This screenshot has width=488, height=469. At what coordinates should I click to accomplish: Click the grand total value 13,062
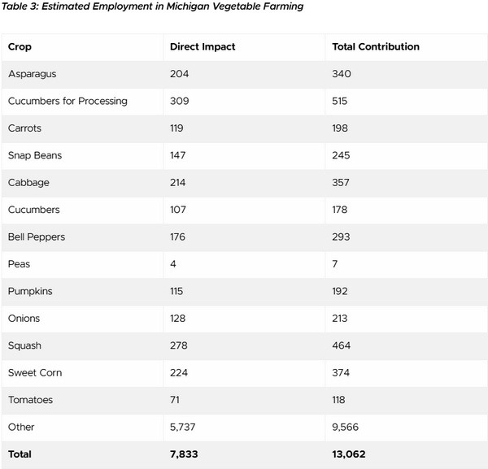(x=350, y=454)
